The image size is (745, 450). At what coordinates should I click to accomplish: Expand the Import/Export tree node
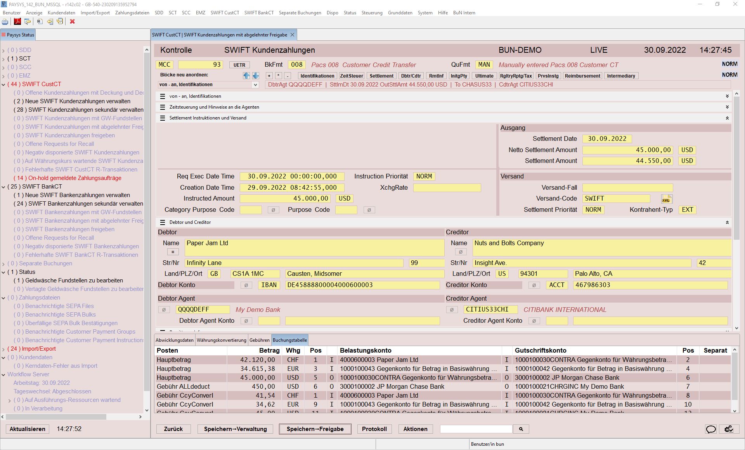[3, 349]
